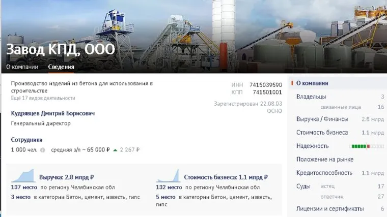
Task: Switch to О компании header tab
Action: (22, 67)
